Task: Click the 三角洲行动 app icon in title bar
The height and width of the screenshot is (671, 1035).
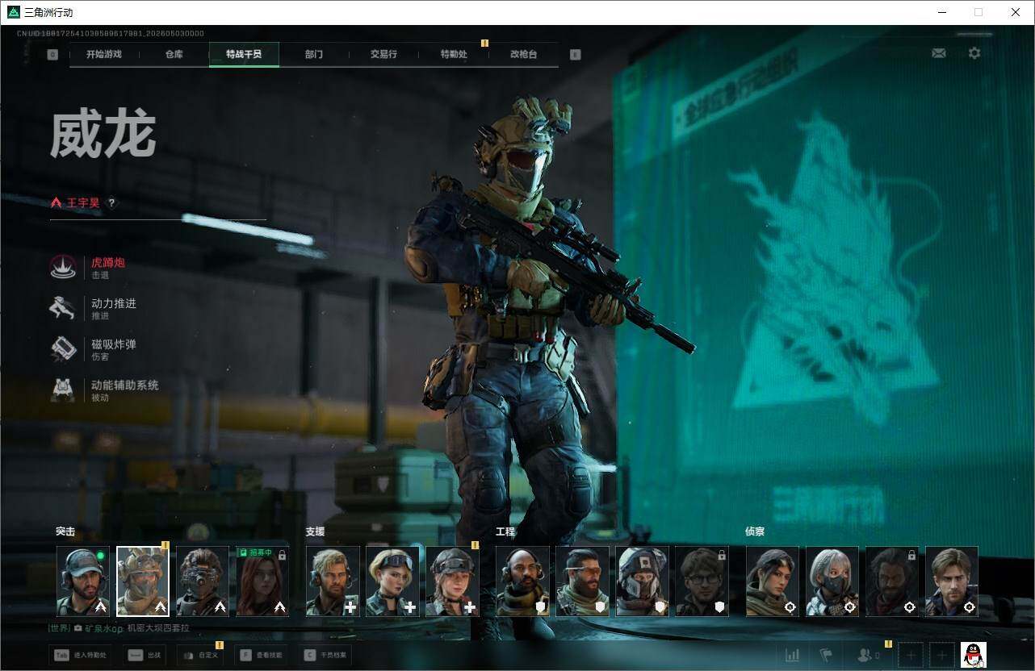Action: pyautogui.click(x=13, y=12)
